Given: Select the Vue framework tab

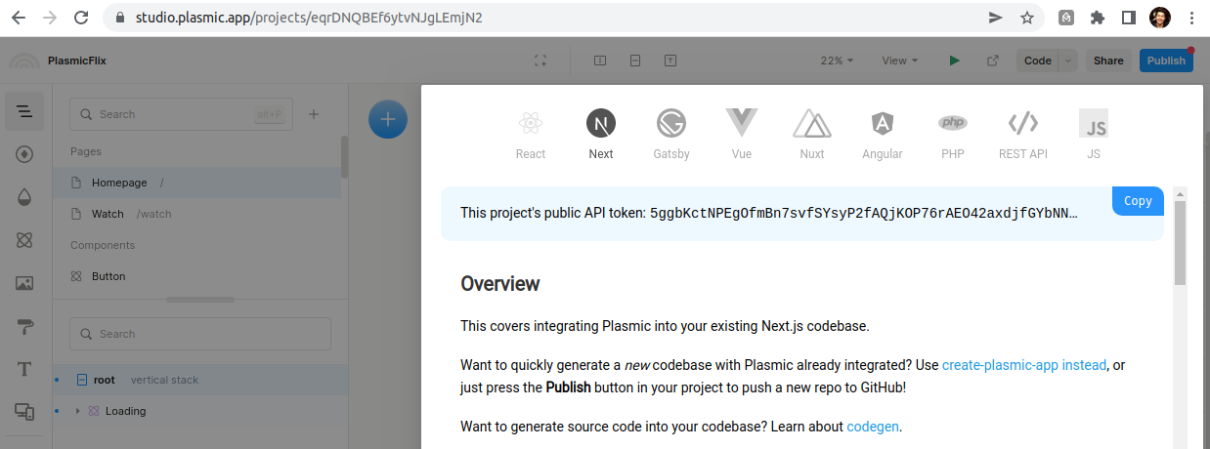Looking at the screenshot, I should [742, 134].
